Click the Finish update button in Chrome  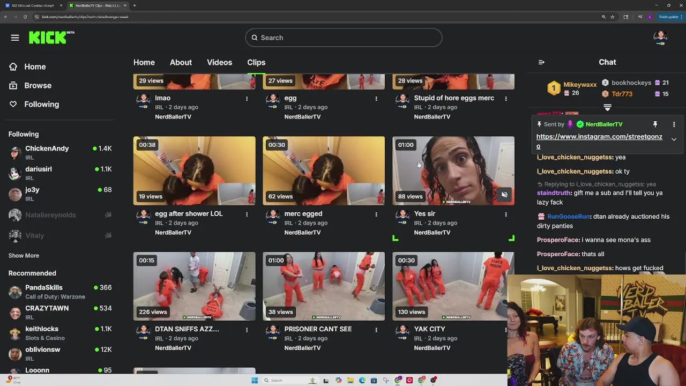(670, 17)
